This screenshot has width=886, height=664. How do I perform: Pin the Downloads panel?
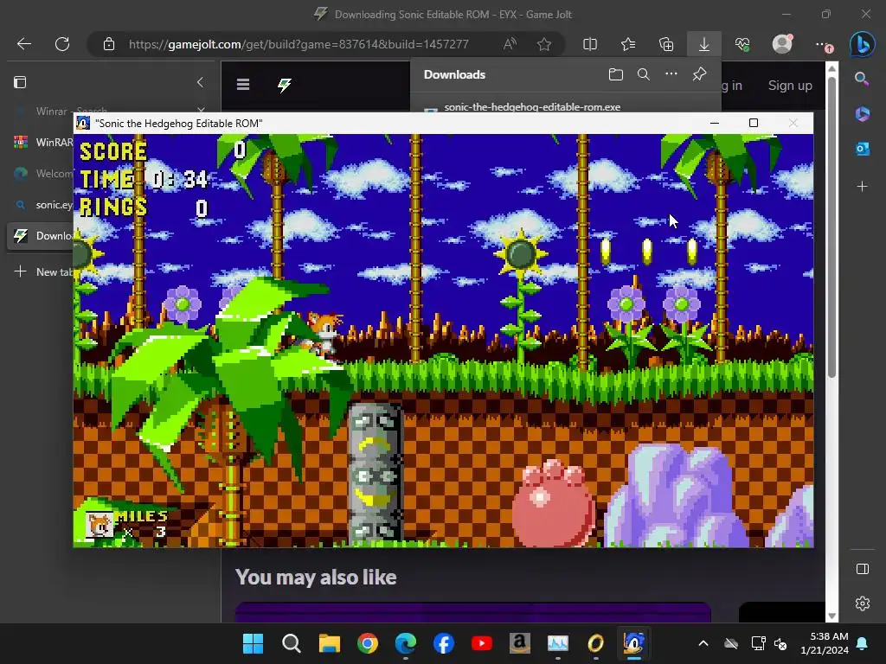699,74
